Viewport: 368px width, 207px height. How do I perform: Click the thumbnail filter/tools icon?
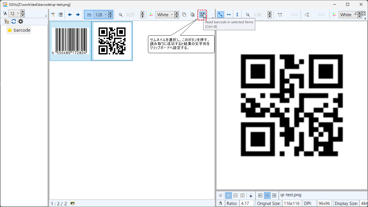click(53, 15)
